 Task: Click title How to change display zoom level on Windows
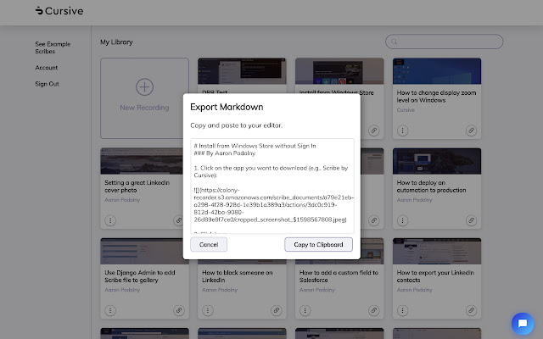[436, 97]
